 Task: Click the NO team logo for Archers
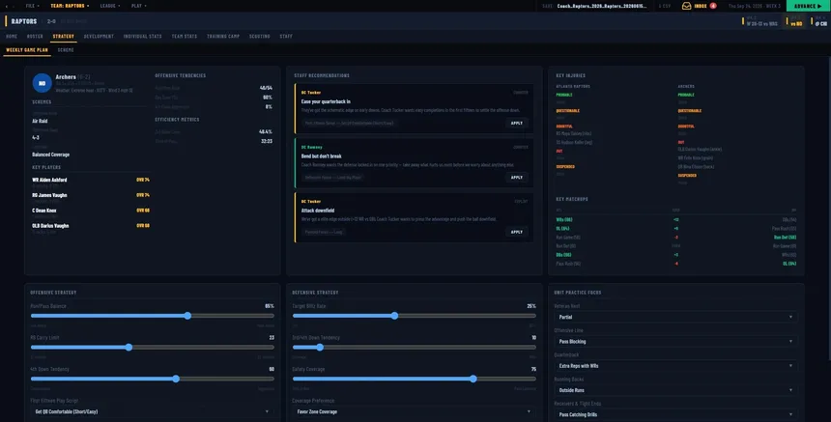coord(42,83)
